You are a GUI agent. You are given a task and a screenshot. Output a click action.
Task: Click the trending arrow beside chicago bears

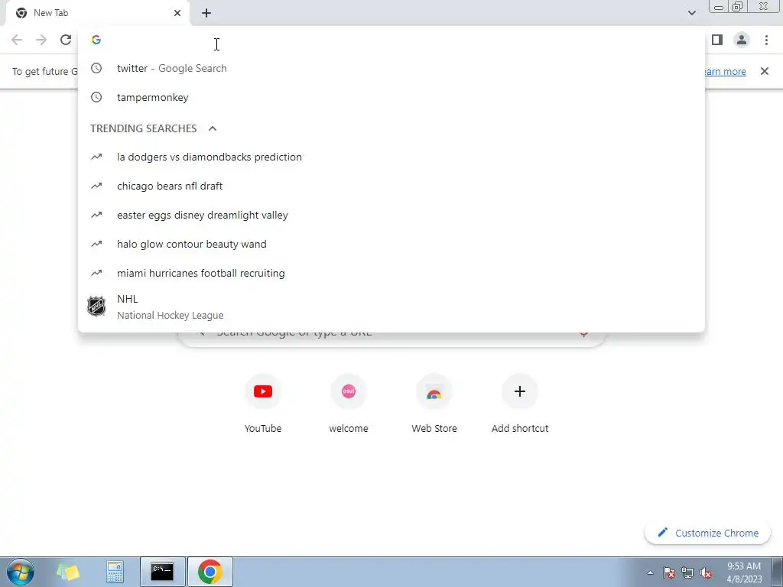pos(96,186)
